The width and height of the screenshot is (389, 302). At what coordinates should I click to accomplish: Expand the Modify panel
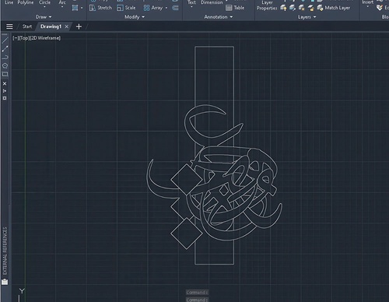point(135,17)
